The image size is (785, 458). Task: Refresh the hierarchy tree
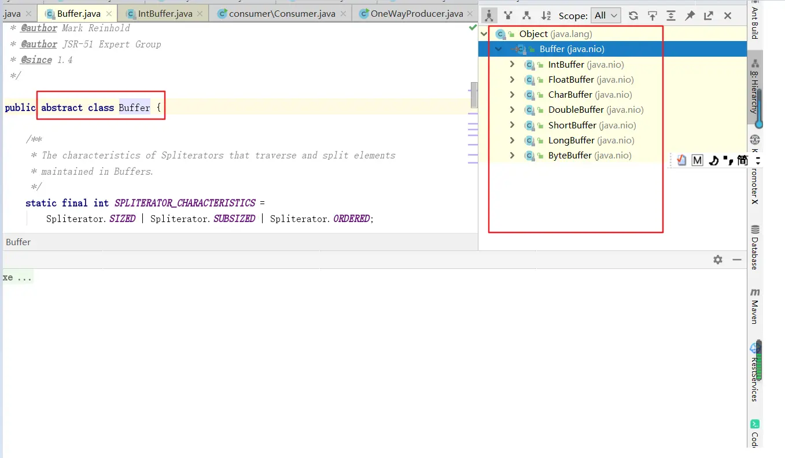coord(633,16)
